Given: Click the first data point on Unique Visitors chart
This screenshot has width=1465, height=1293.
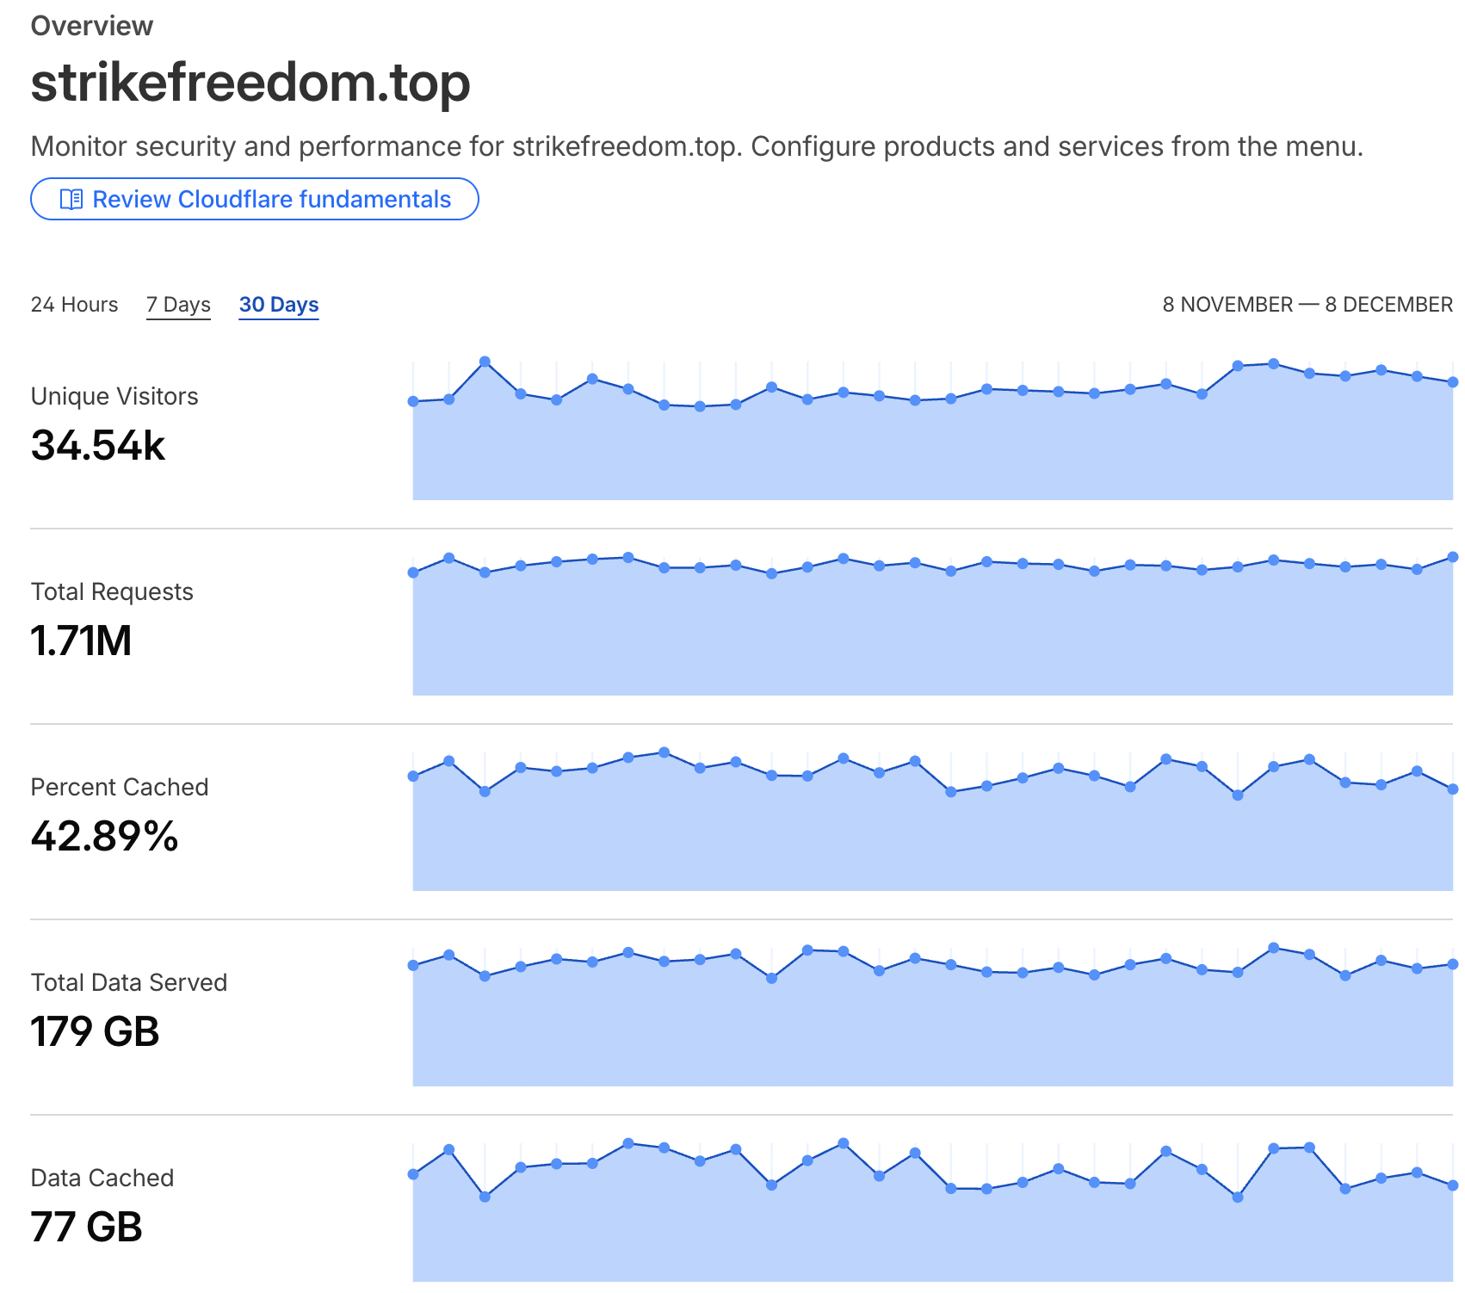Looking at the screenshot, I should [413, 401].
